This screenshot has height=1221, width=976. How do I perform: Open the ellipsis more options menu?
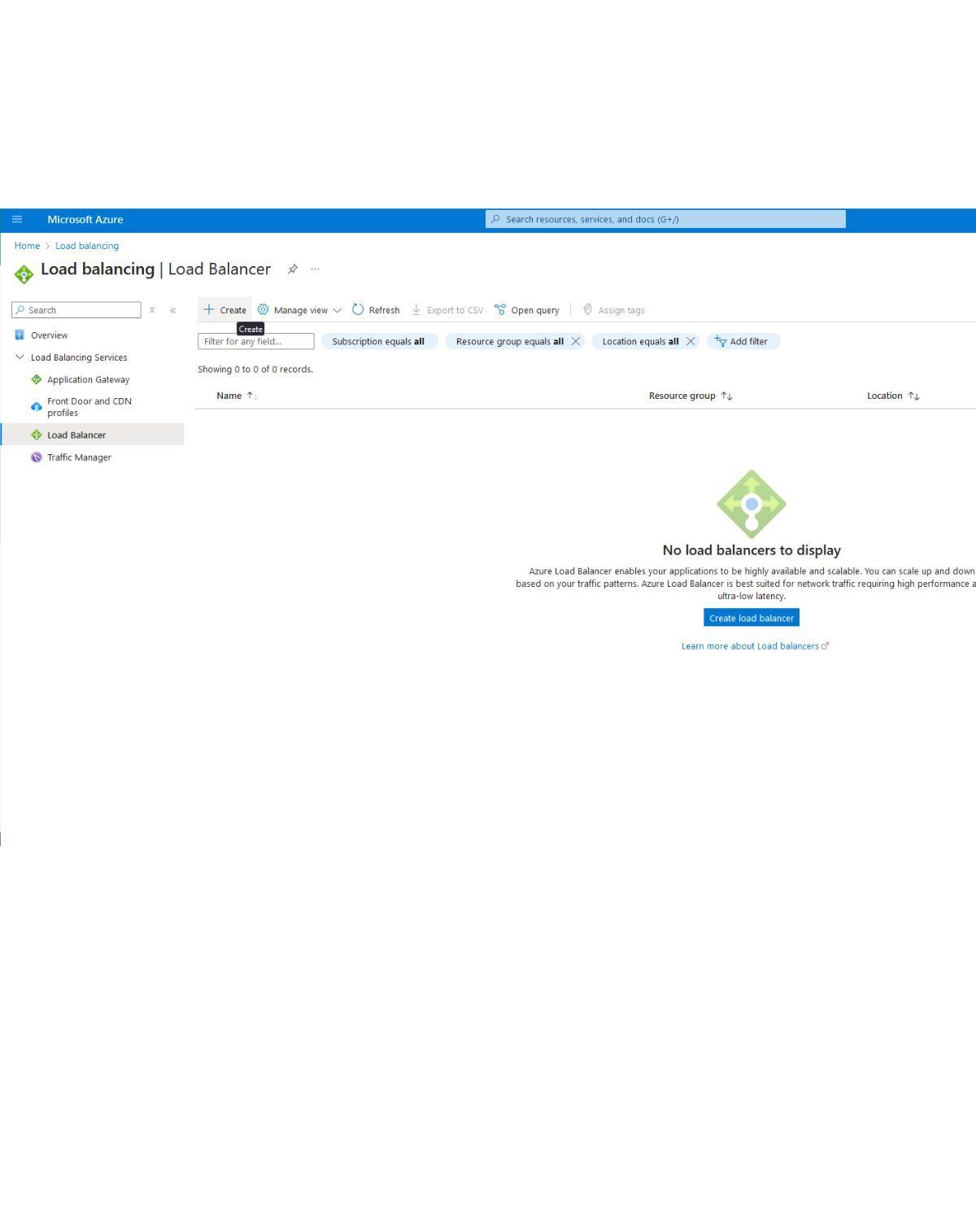316,269
